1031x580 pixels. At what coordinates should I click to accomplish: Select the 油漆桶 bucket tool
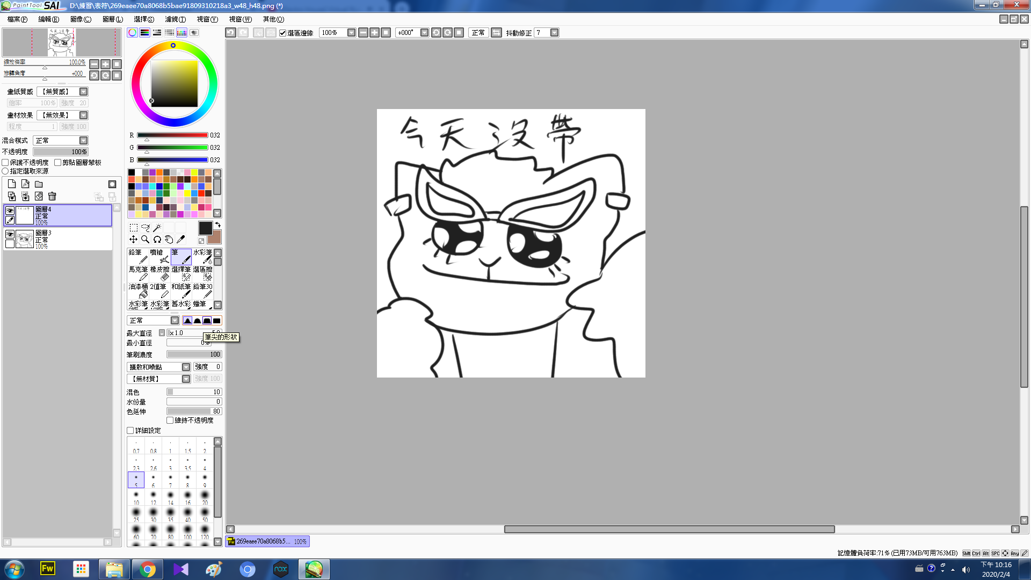pyautogui.click(x=138, y=291)
